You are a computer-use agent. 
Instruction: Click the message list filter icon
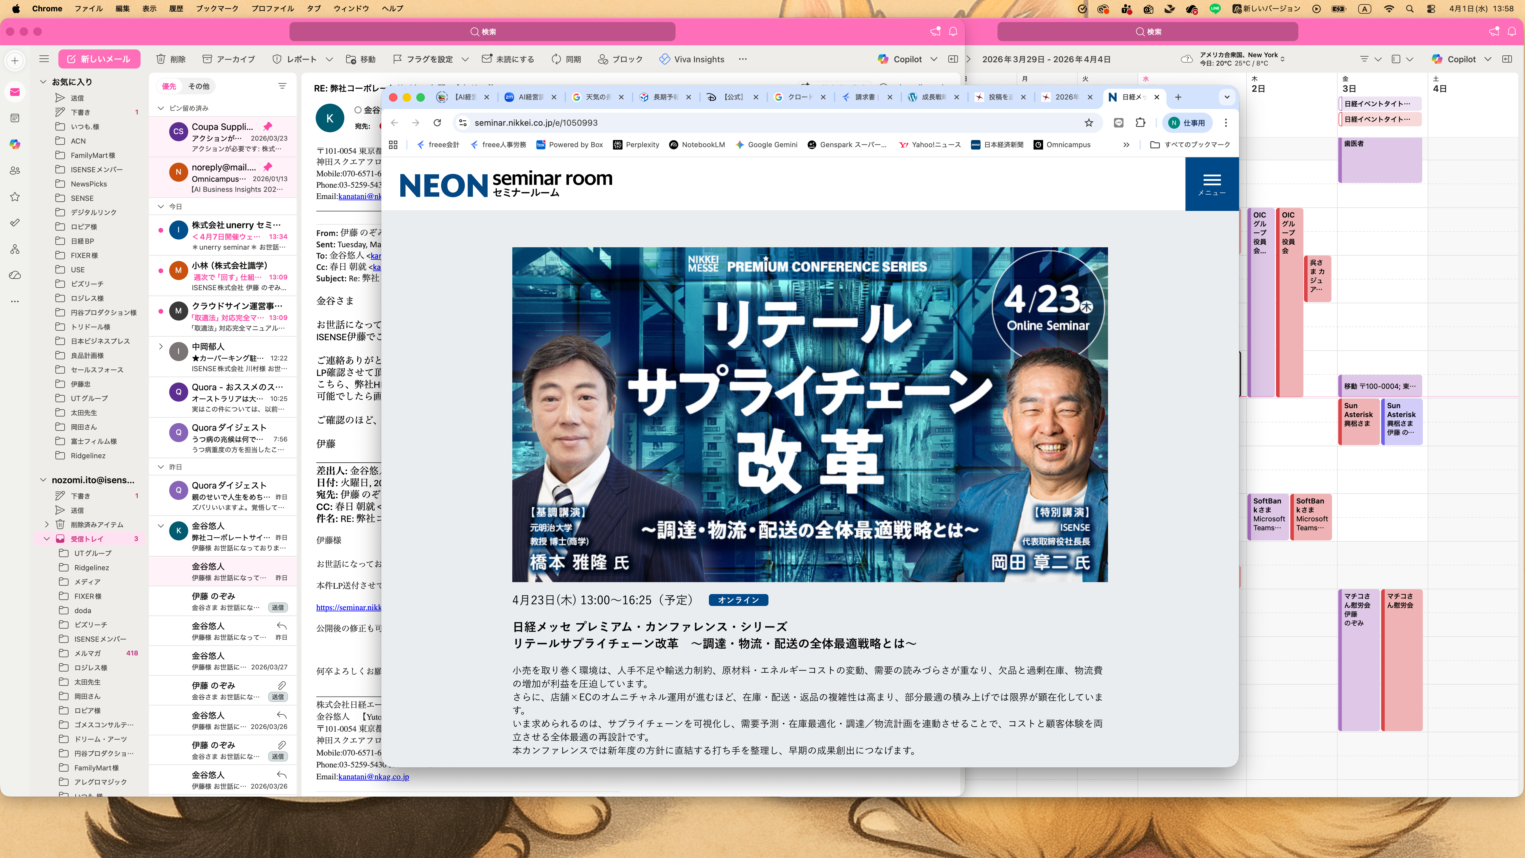coord(282,86)
